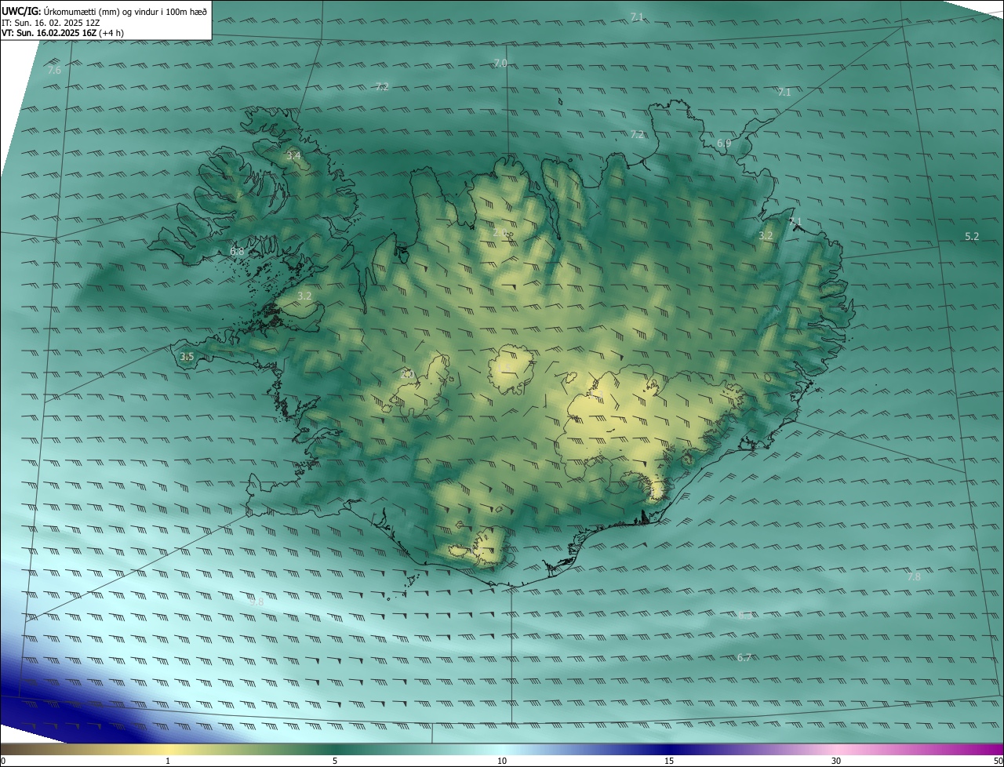
Task: Select the 6.7 value label over the sea
Action: click(x=744, y=657)
